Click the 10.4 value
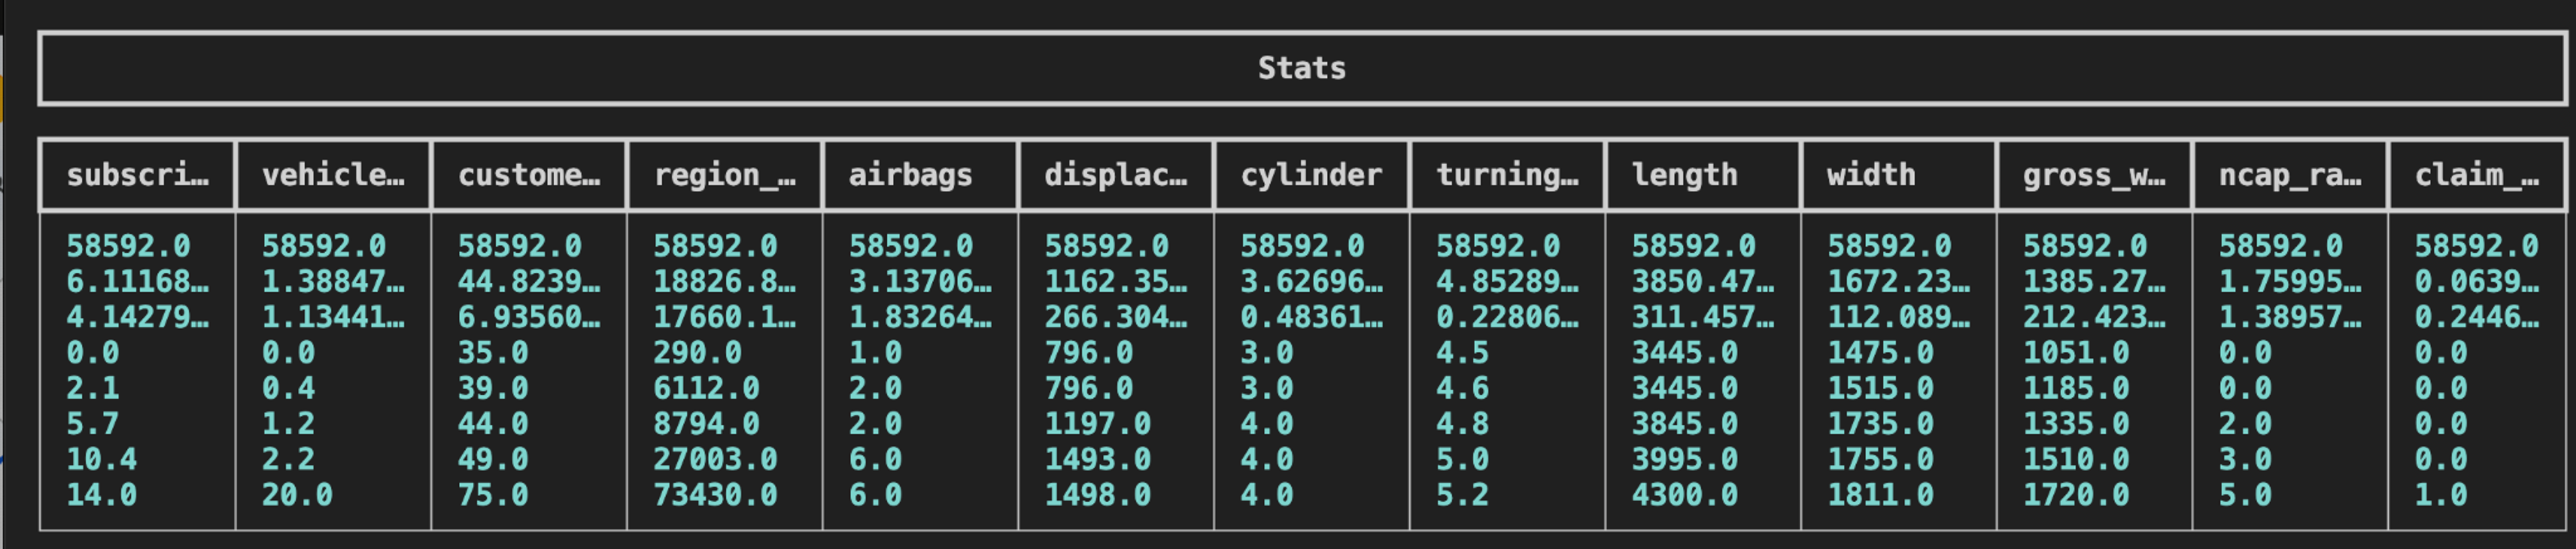 tap(102, 459)
